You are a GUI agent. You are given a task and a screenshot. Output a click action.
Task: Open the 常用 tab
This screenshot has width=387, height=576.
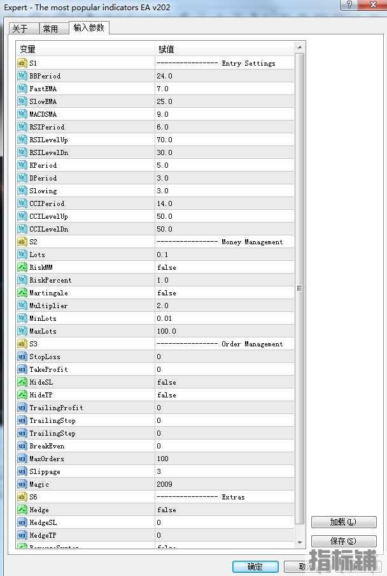tap(50, 29)
